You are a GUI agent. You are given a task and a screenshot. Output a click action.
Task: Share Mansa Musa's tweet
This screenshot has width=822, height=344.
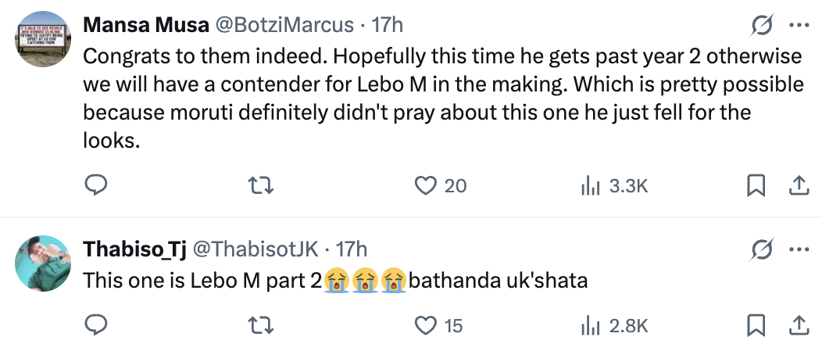click(799, 185)
